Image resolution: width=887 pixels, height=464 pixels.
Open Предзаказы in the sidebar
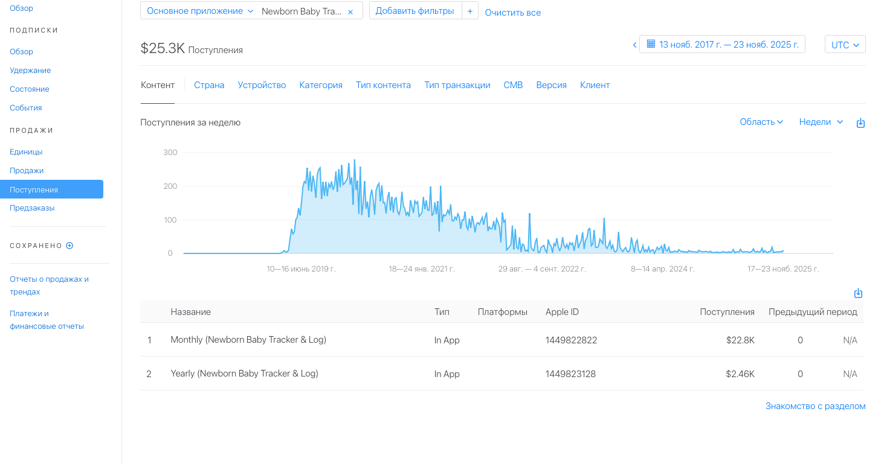[x=32, y=208]
